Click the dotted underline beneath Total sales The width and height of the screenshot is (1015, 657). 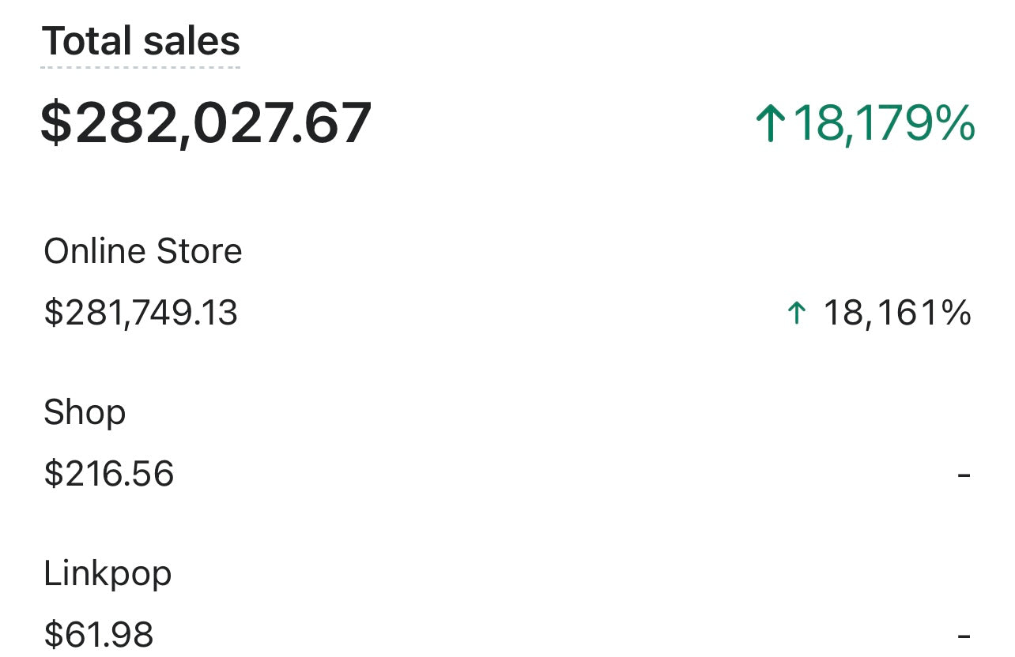tap(141, 67)
